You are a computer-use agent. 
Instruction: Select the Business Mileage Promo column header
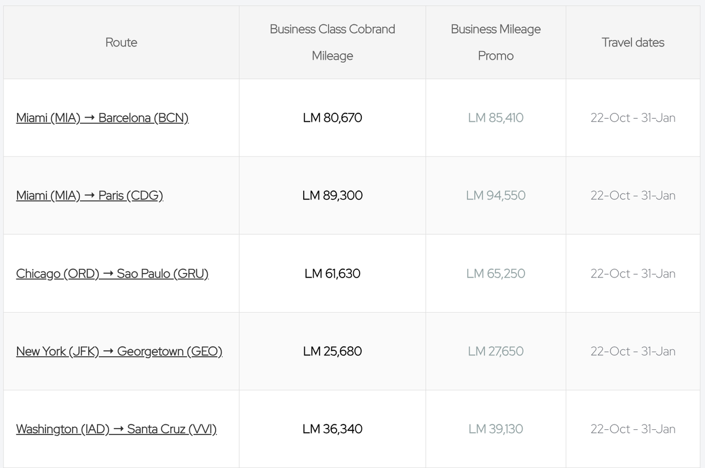pyautogui.click(x=496, y=42)
